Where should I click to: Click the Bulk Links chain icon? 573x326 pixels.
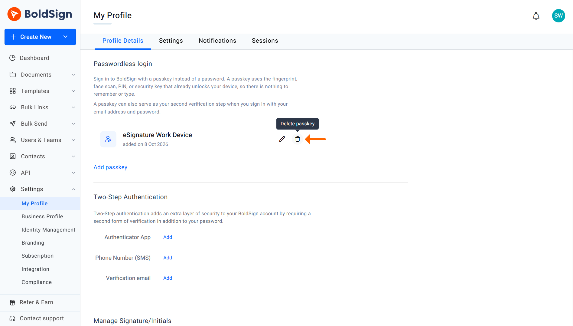(13, 107)
